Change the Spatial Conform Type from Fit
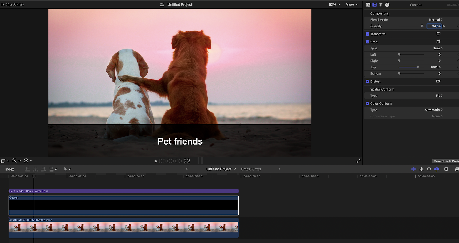The width and height of the screenshot is (459, 243). pos(439,96)
